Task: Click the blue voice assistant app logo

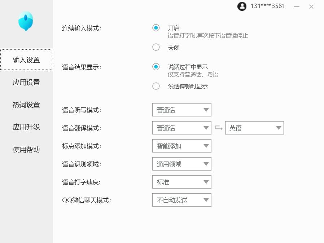Action: 25,21
